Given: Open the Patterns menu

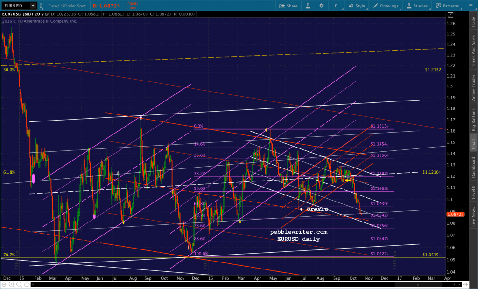Looking at the screenshot, I should (x=447, y=6).
